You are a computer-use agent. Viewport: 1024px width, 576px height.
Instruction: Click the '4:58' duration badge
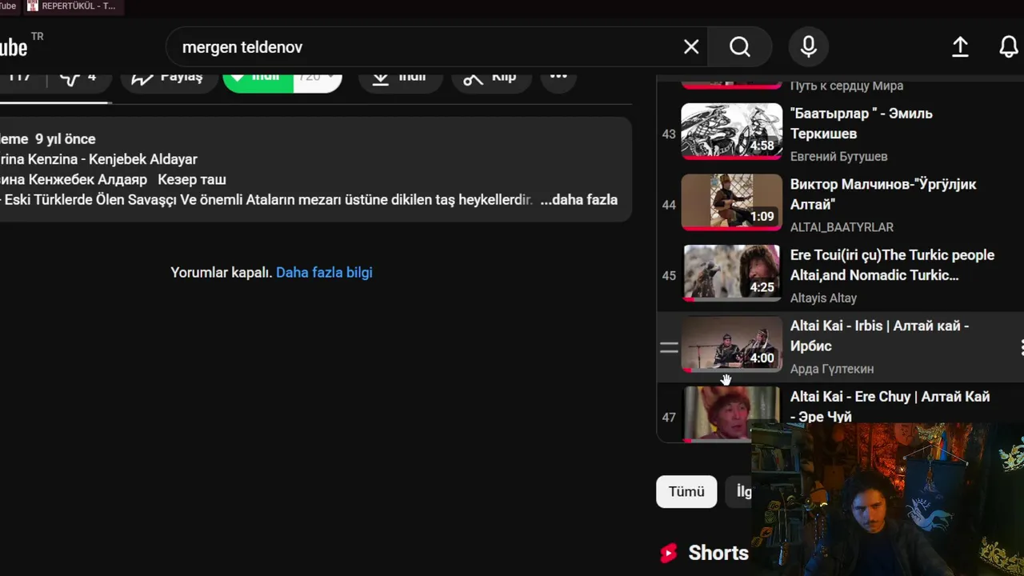(762, 146)
